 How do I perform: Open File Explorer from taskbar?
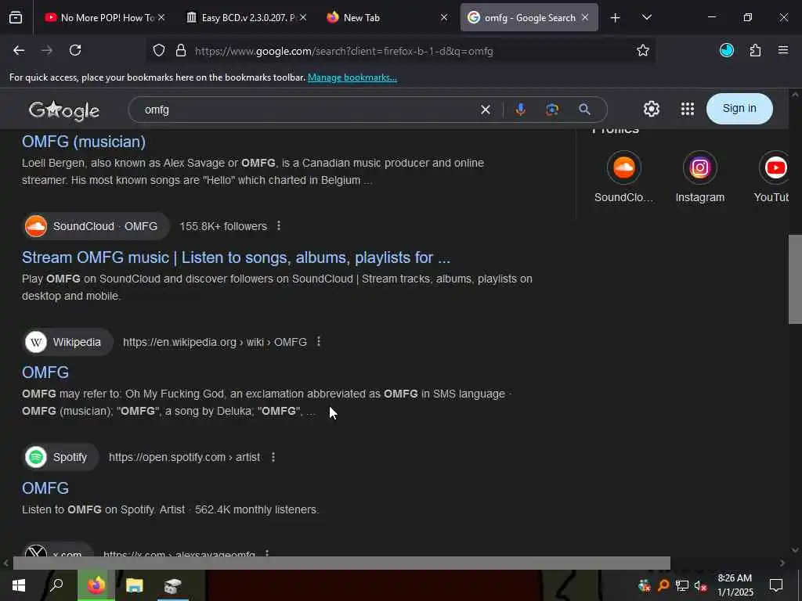135,585
